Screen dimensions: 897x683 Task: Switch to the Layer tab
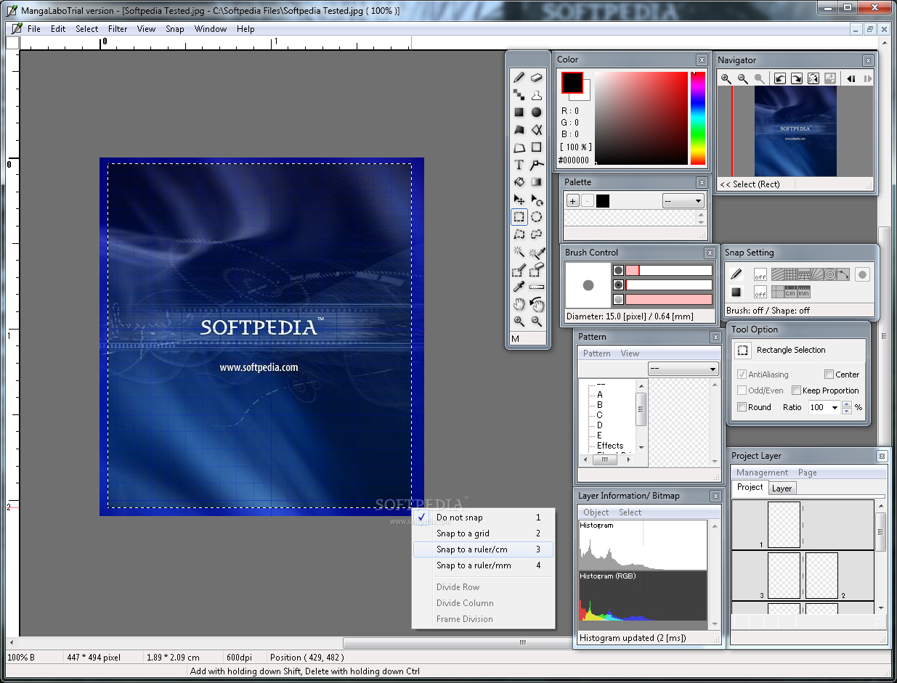click(x=782, y=488)
